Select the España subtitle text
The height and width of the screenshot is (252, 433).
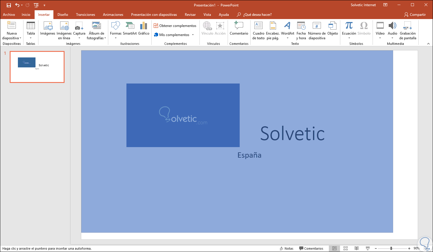coord(249,155)
